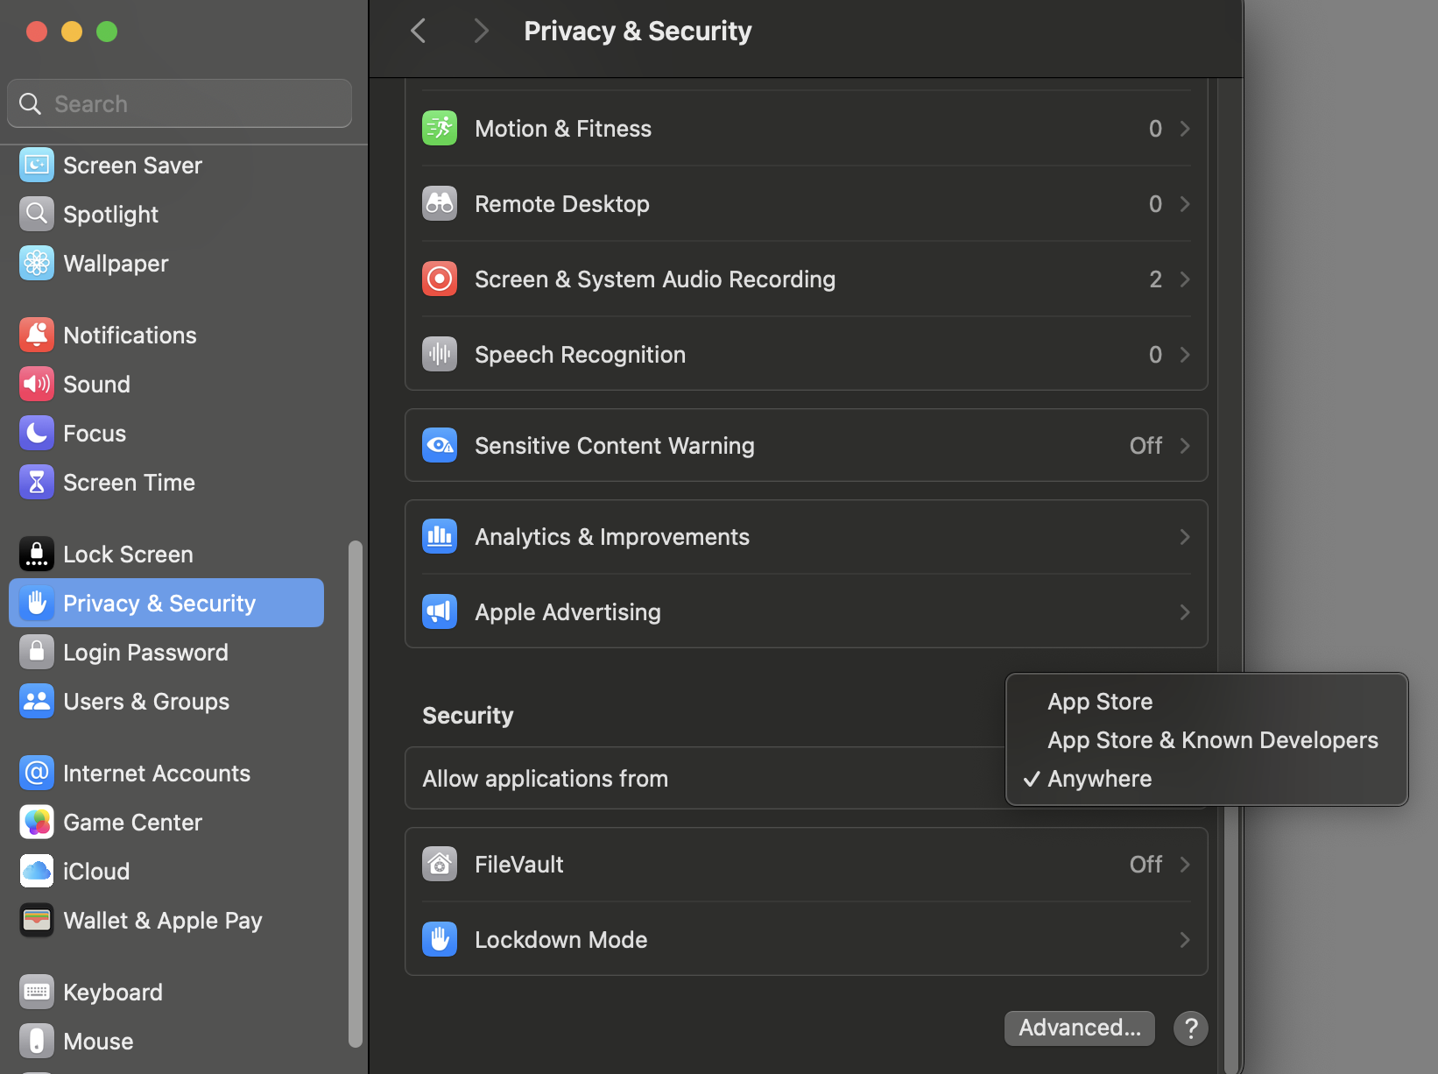Select the Game Center icon
This screenshot has height=1074, width=1438.
pyautogui.click(x=37, y=822)
